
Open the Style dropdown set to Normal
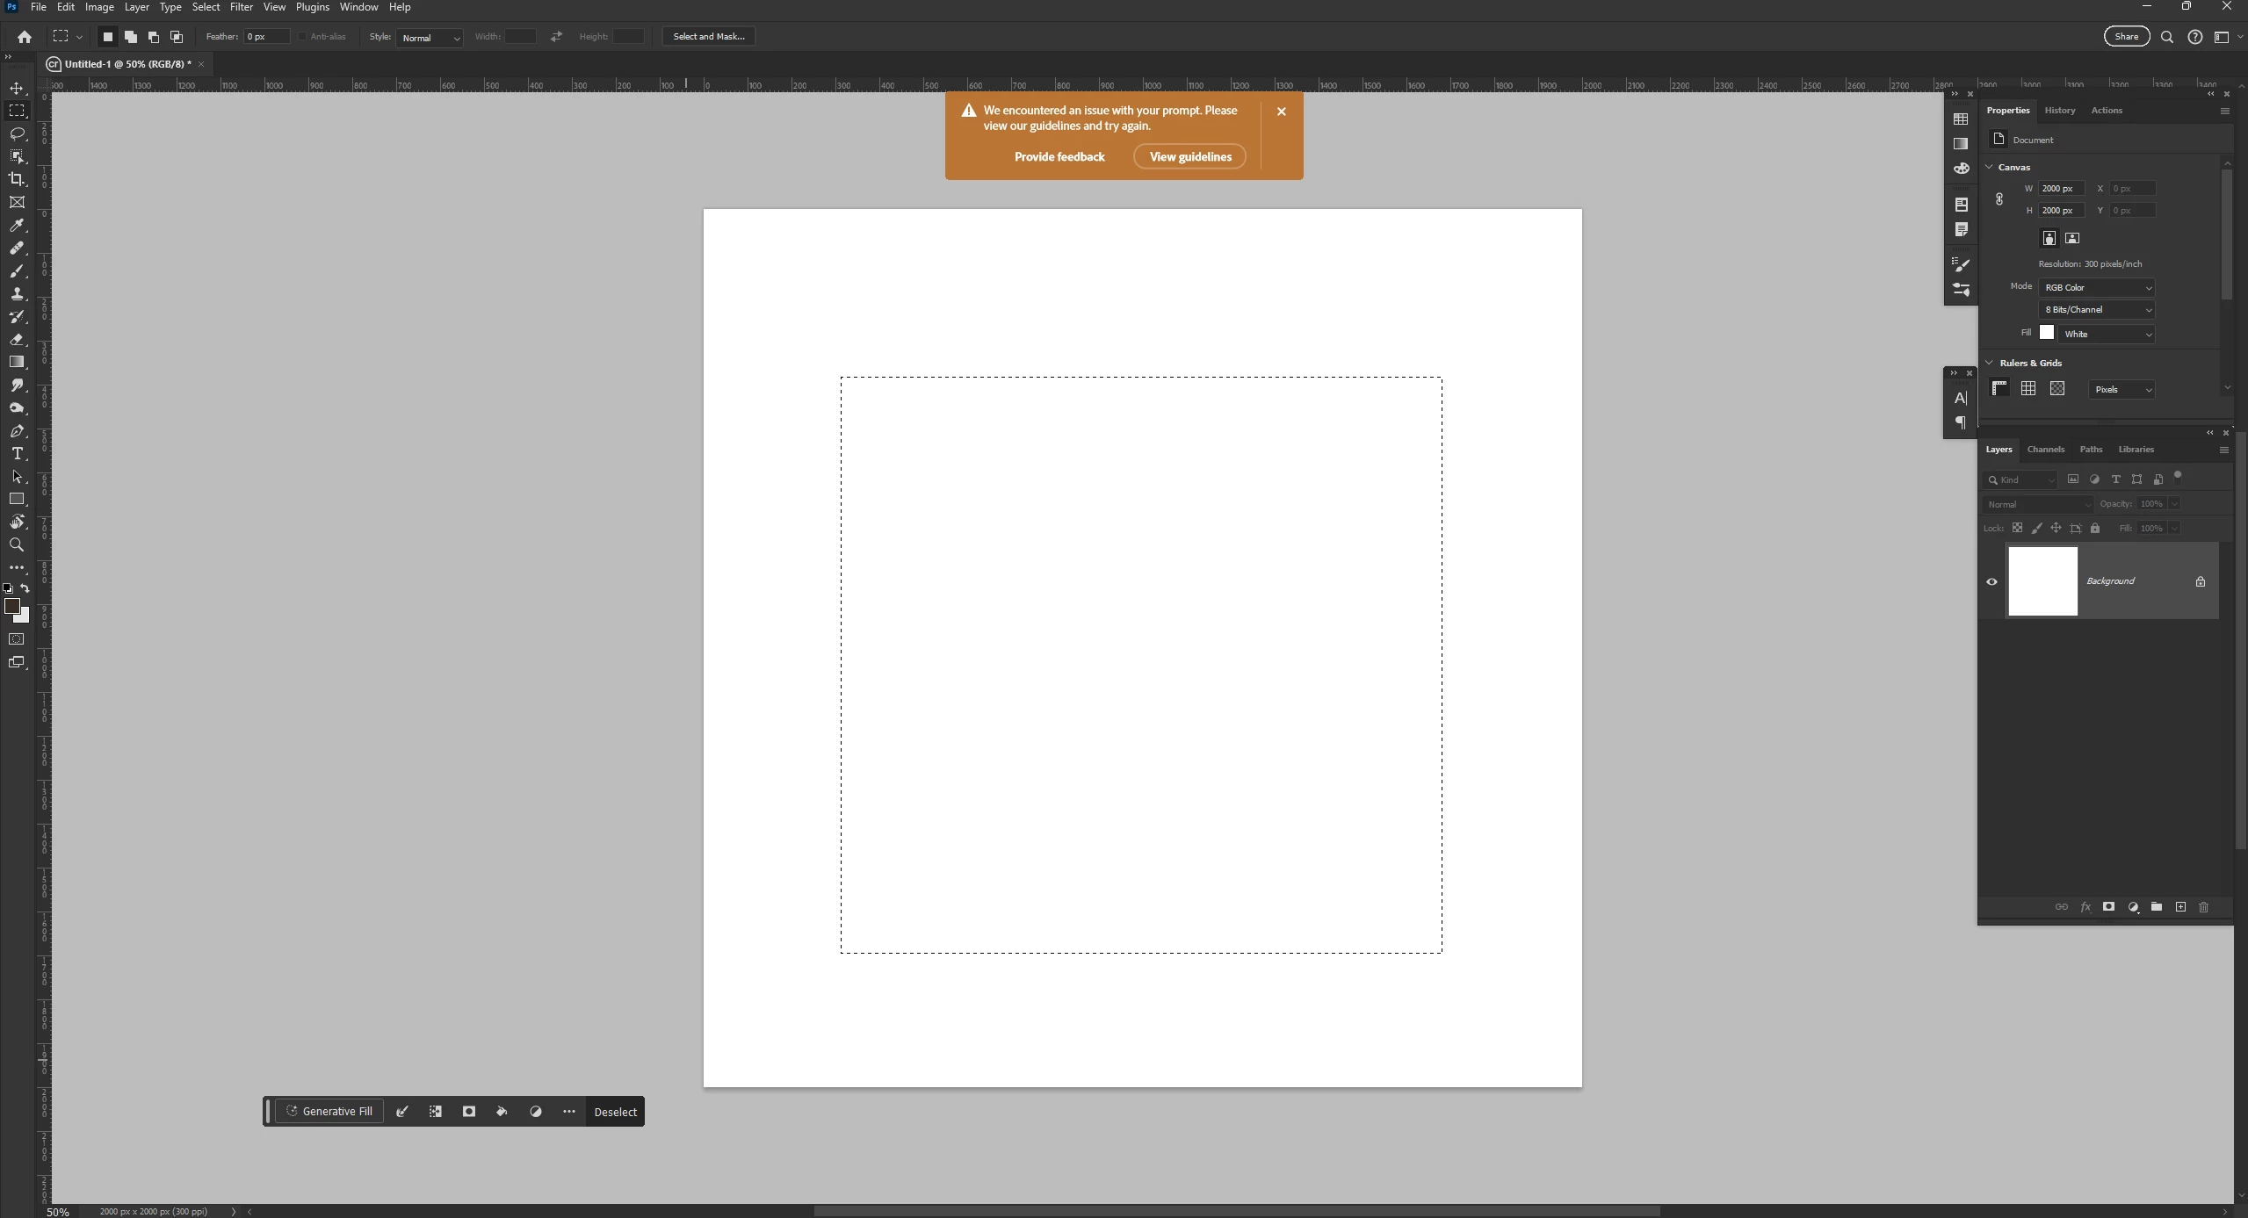pos(430,38)
